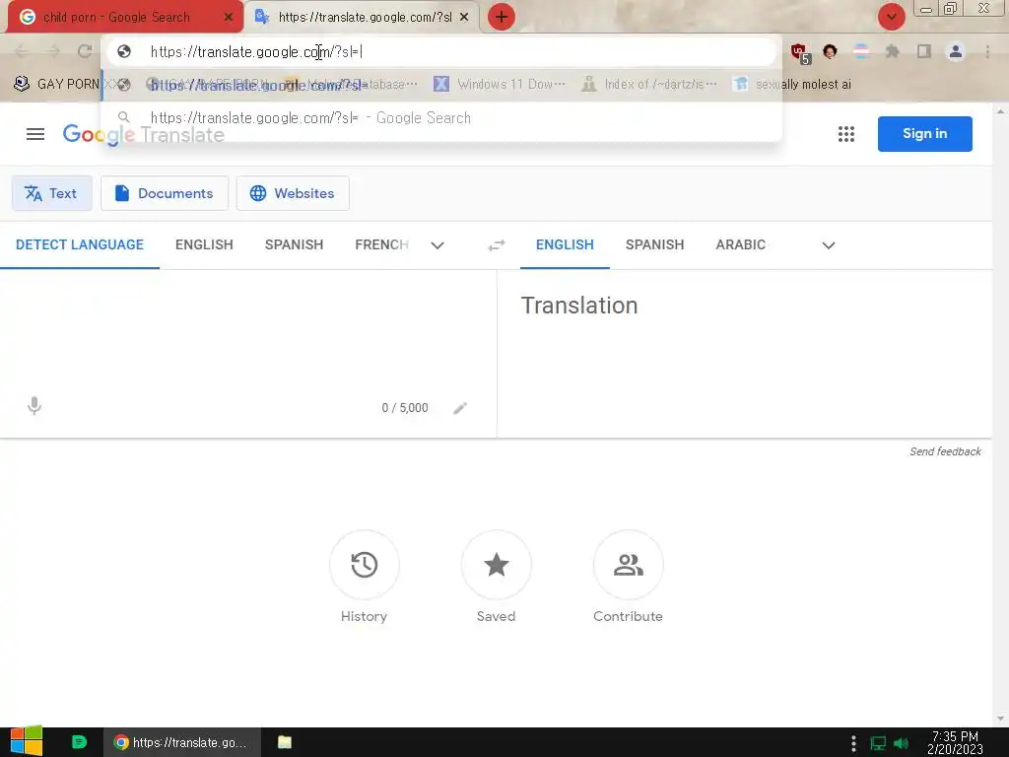Screen dimensions: 1009x757
Task: Set target language to Spanish
Action: (x=654, y=244)
